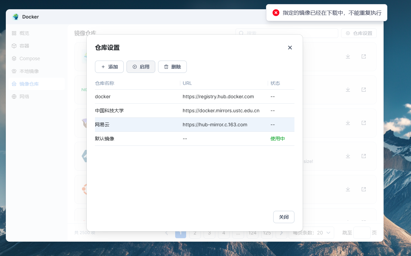Click the red error icon in notification
The height and width of the screenshot is (256, 411).
[276, 13]
